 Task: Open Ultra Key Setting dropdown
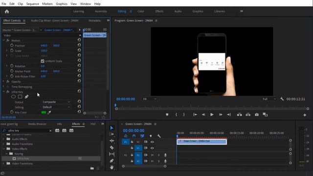coord(56,107)
